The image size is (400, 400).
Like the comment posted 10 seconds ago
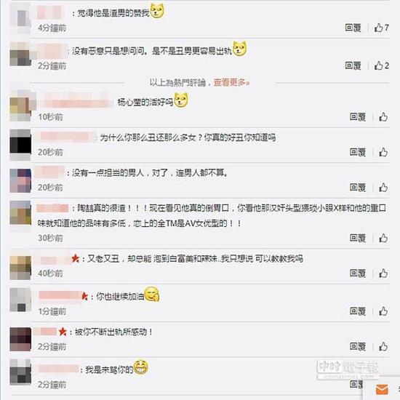pyautogui.click(x=383, y=117)
